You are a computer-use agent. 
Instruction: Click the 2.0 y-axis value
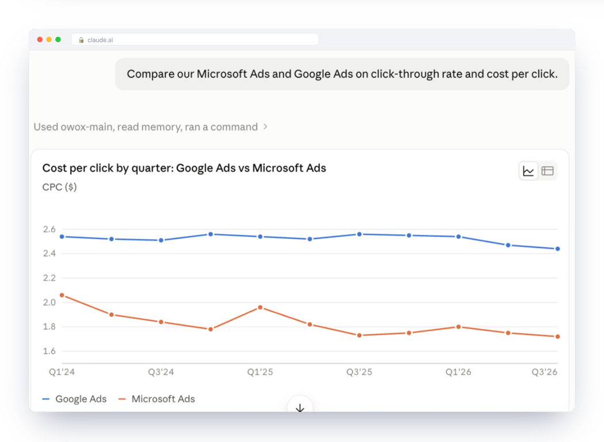click(49, 303)
